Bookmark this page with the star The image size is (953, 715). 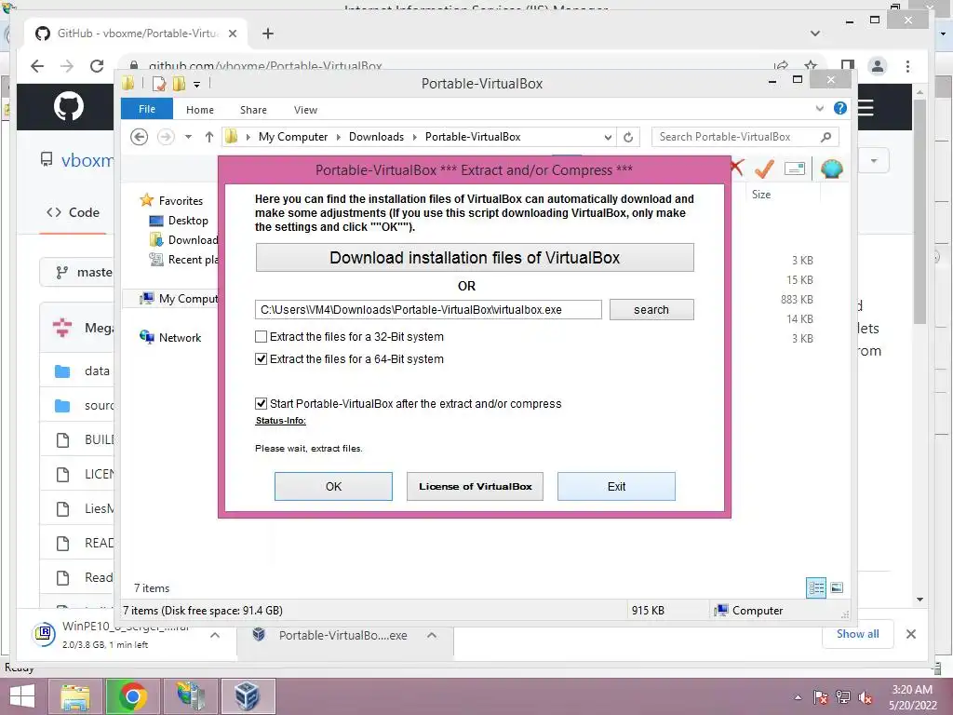coord(811,66)
